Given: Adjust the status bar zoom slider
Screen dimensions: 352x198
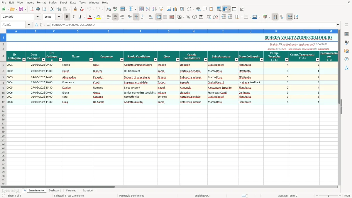Looking at the screenshot, I should click(x=328, y=196).
